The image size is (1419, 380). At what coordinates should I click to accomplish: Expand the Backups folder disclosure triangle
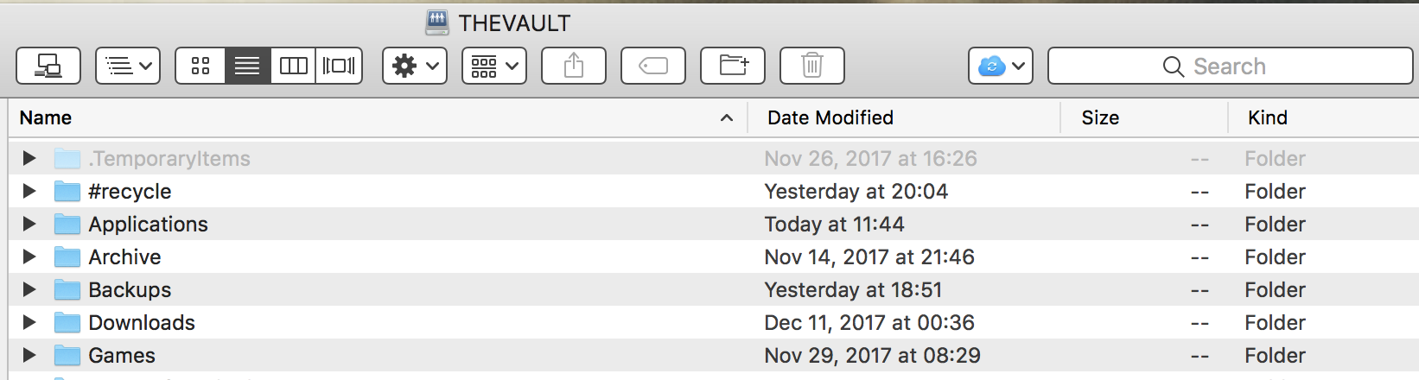point(29,290)
